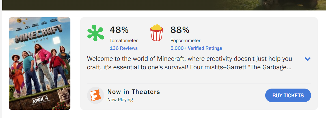The height and width of the screenshot is (118, 326).
Task: Select the Tomatometer label
Action: point(124,40)
